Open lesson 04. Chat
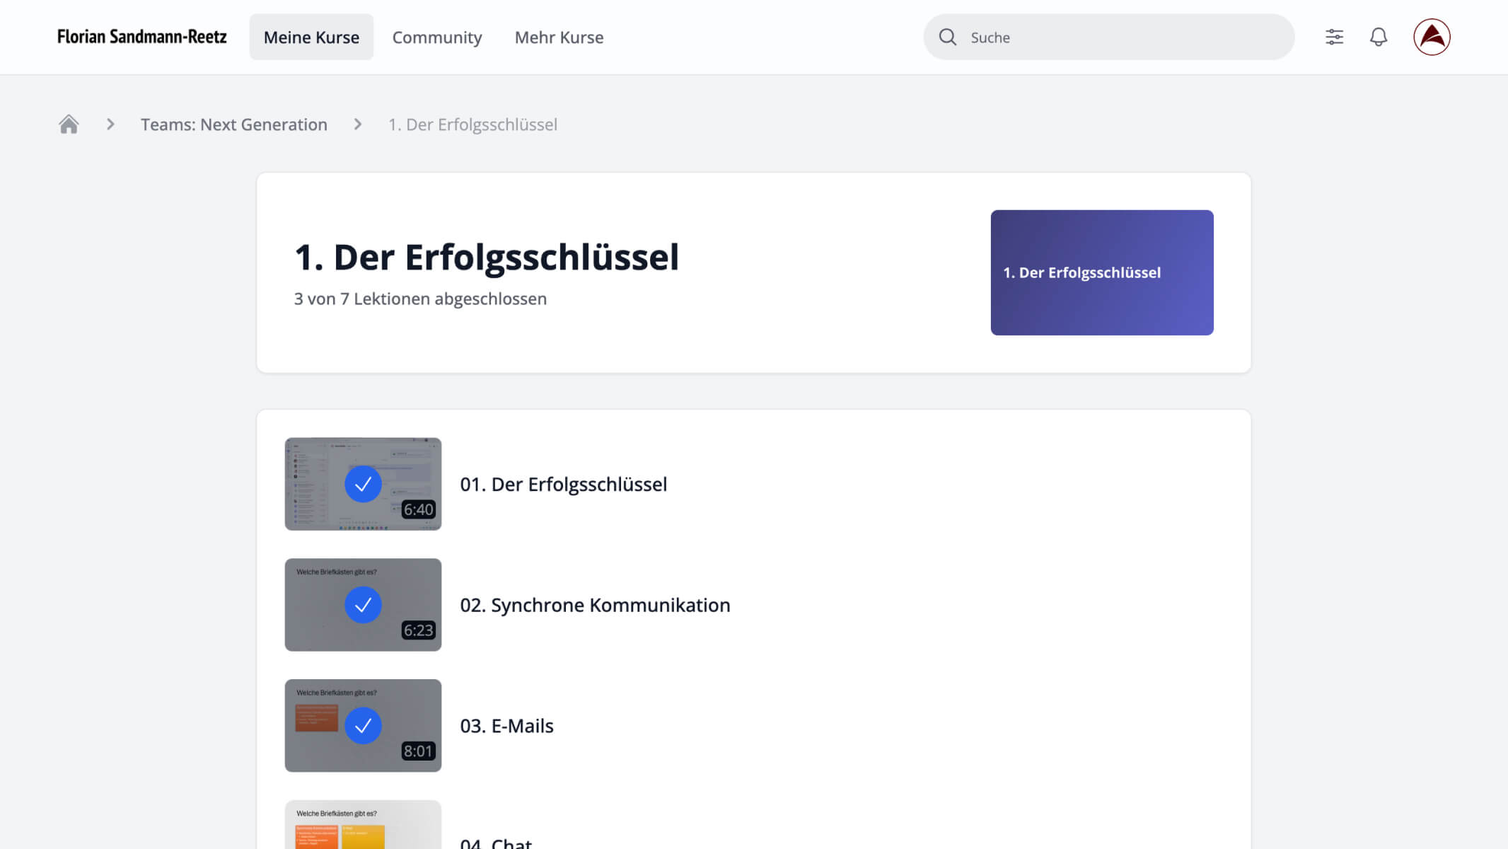Image resolution: width=1508 pixels, height=849 pixels. coord(496,842)
